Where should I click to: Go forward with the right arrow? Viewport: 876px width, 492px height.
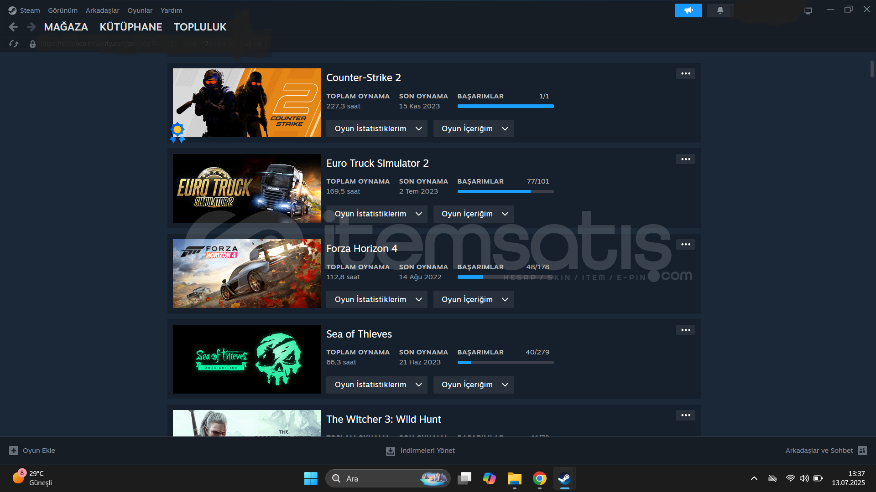tap(31, 27)
